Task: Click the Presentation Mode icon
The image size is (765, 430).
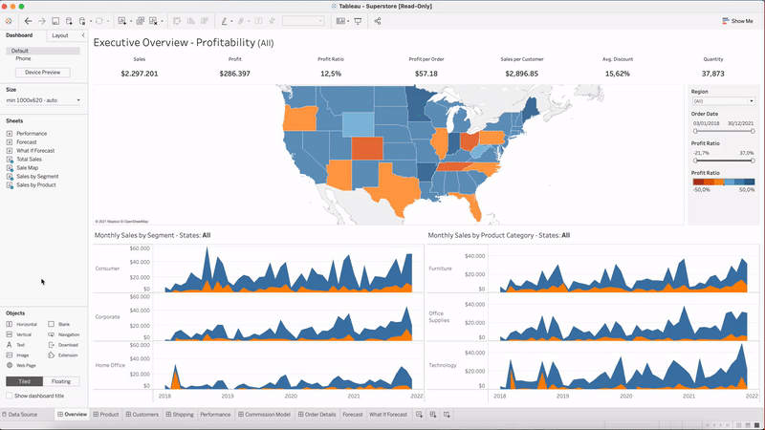Action: [358, 21]
